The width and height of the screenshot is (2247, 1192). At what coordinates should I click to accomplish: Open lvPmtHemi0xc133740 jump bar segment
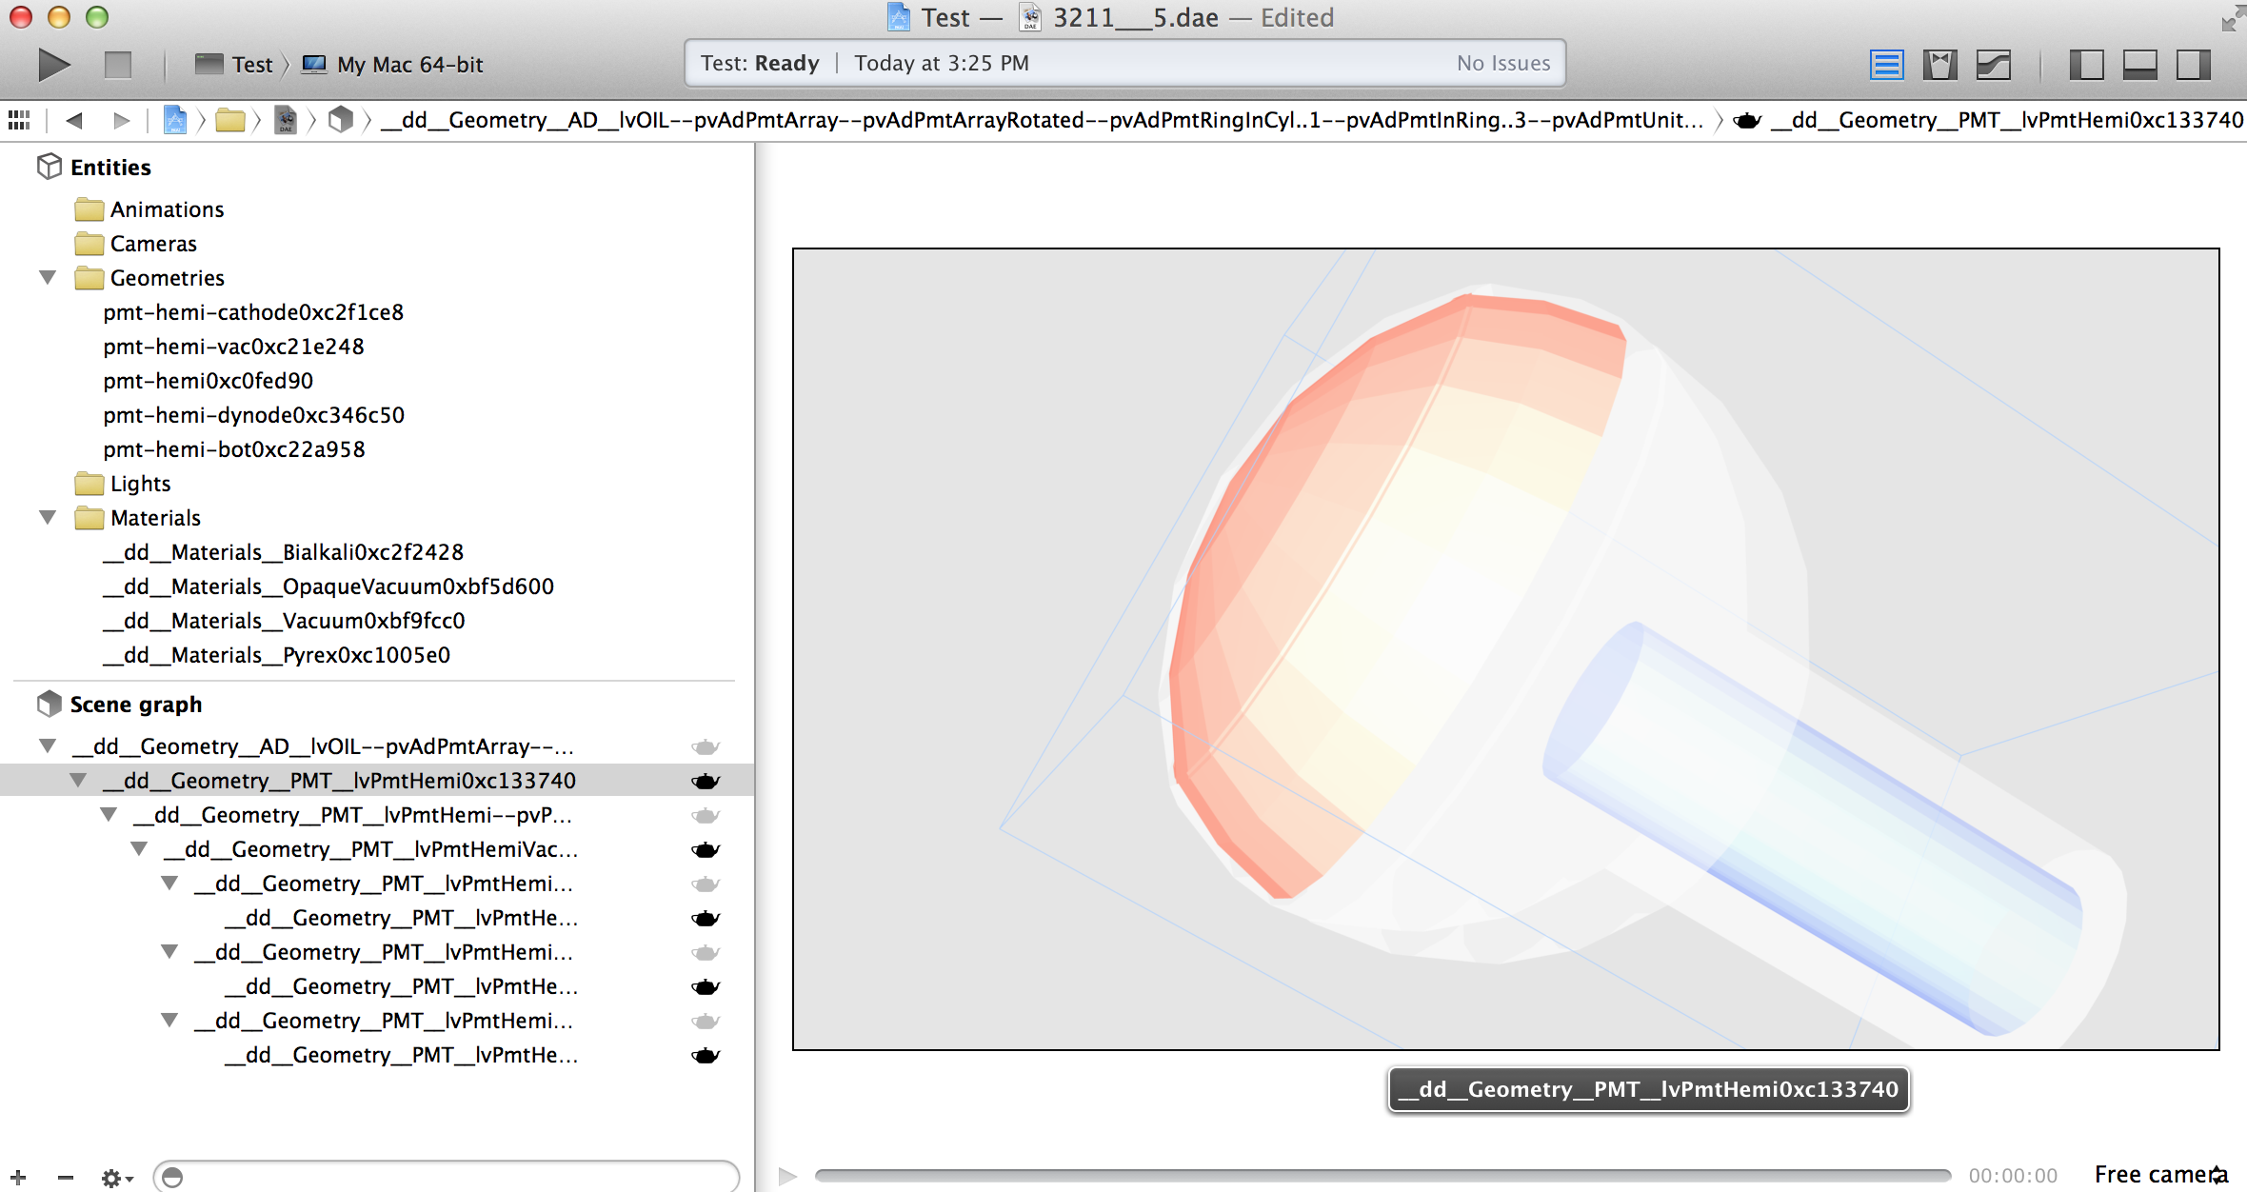(x=2007, y=120)
